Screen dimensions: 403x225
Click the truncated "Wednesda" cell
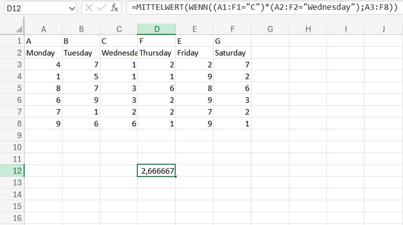(119, 53)
